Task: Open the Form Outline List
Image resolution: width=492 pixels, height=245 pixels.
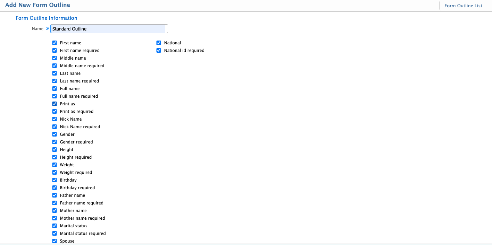Action: pyautogui.click(x=463, y=6)
